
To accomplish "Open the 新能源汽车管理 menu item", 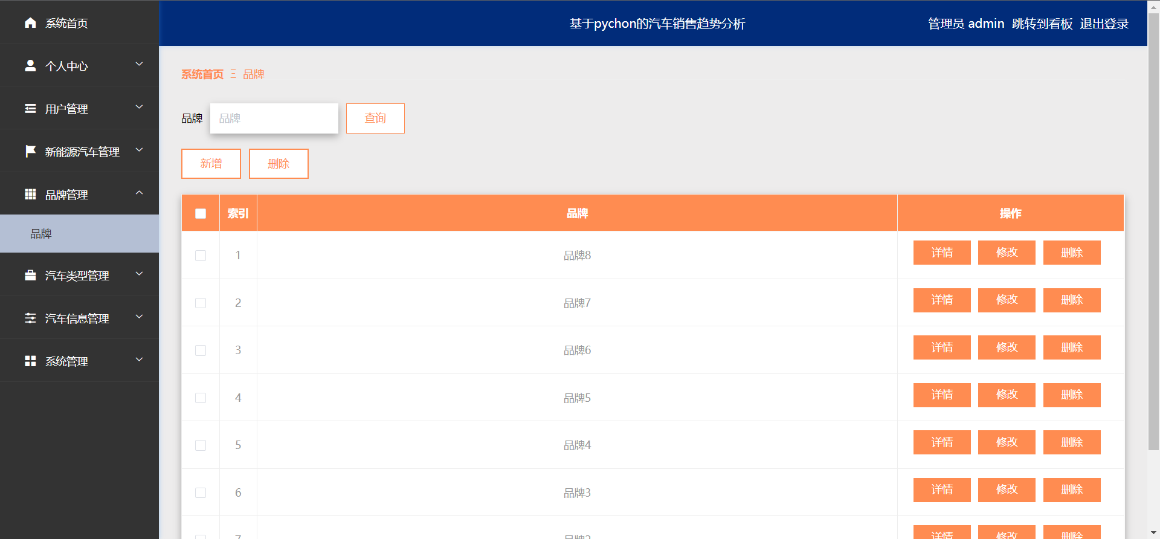I will point(79,150).
